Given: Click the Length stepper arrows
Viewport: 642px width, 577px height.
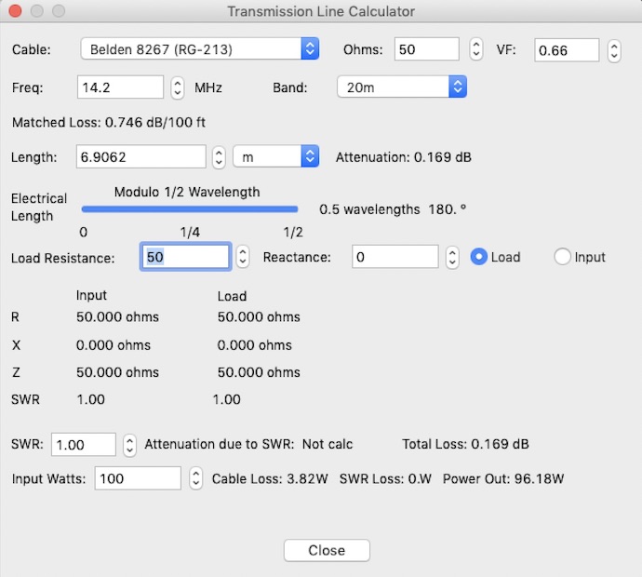Looking at the screenshot, I should pos(219,157).
